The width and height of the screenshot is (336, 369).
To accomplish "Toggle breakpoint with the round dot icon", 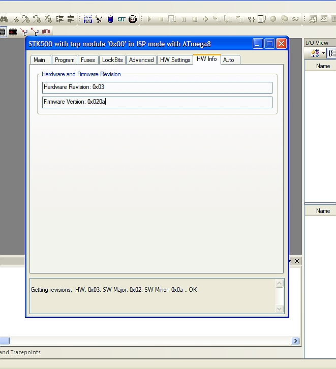I will pyautogui.click(x=273, y=19).
